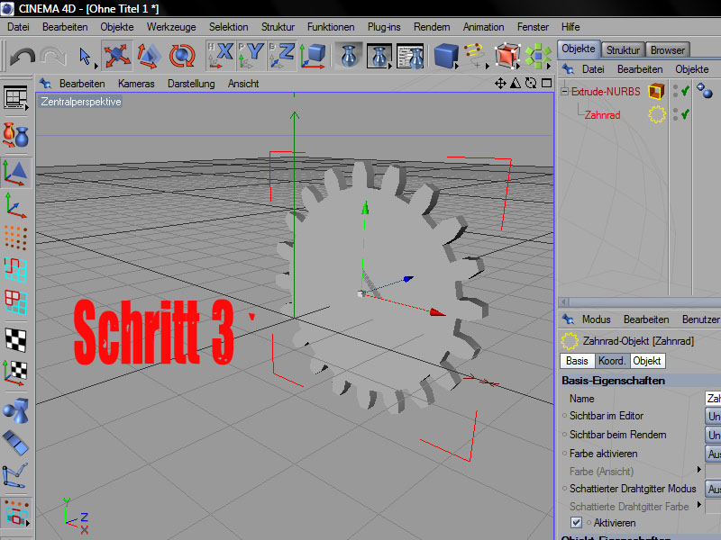Open render settings icon

(410, 56)
